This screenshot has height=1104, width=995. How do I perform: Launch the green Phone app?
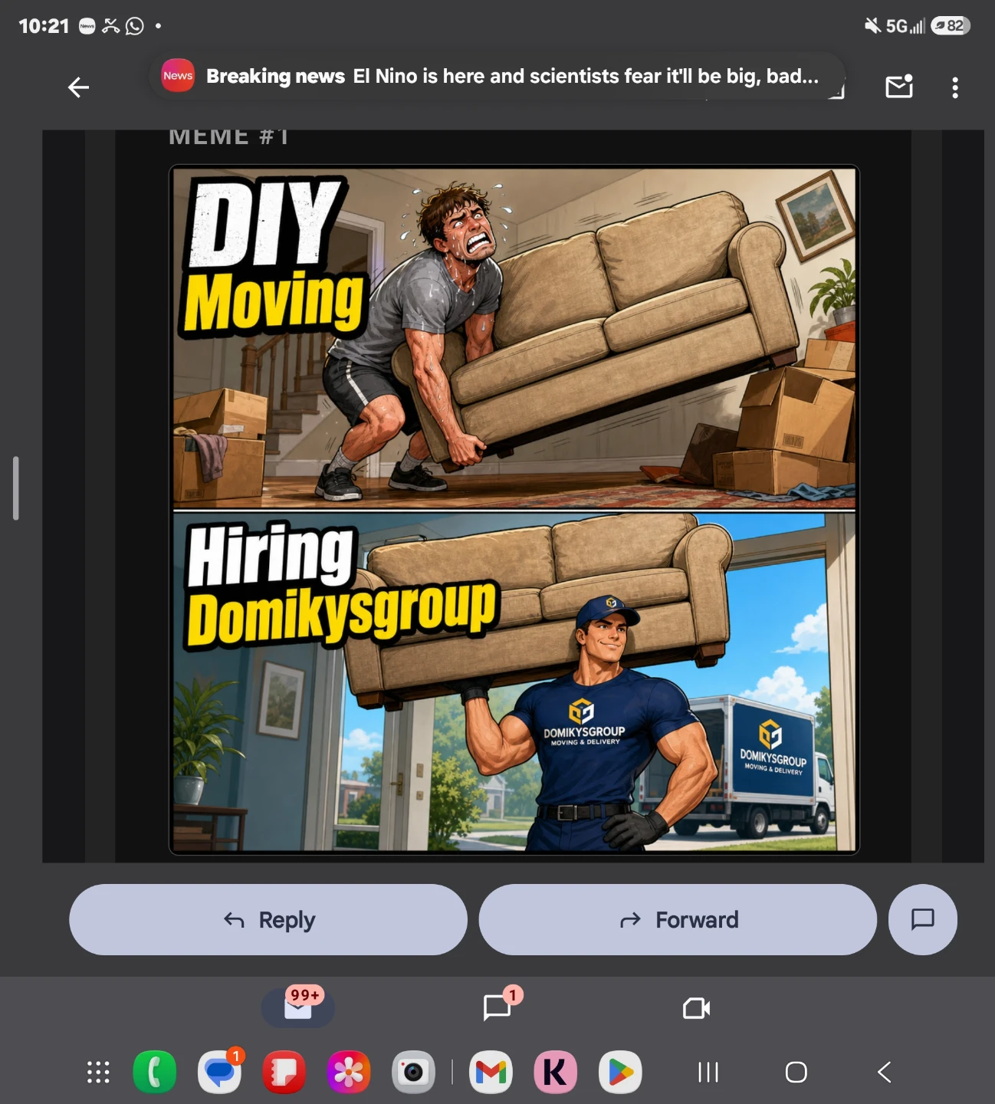(x=154, y=1072)
